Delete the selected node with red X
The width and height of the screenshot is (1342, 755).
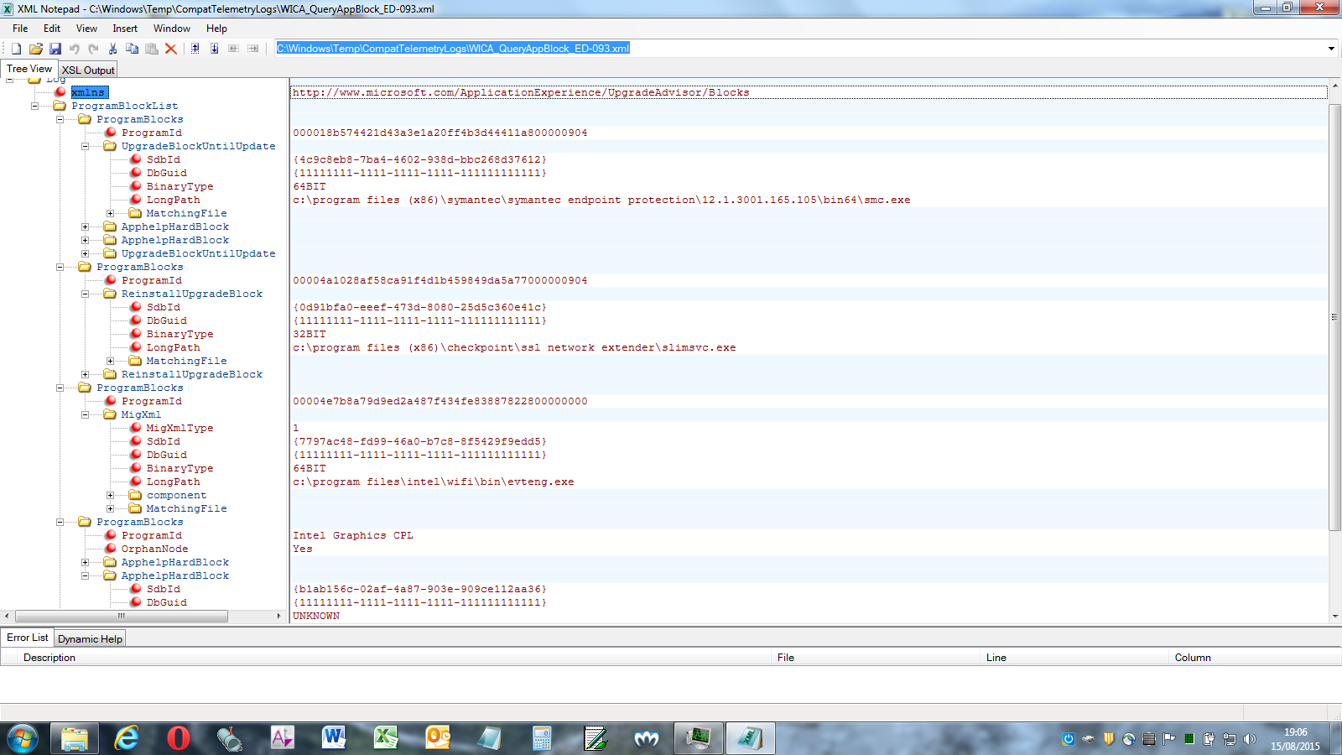tap(171, 49)
